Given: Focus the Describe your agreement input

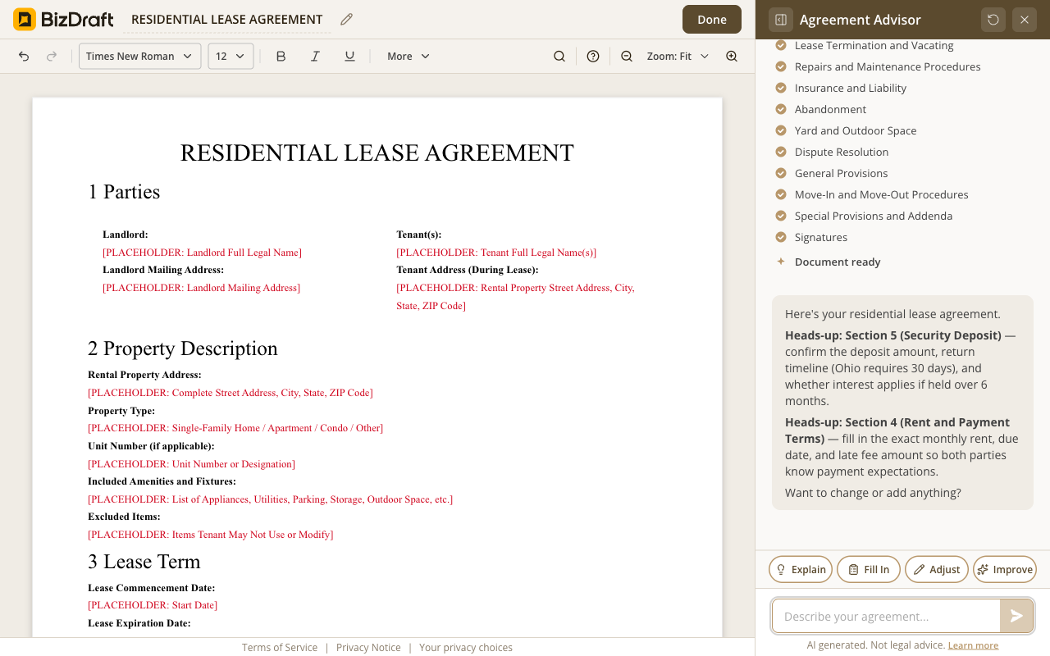Looking at the screenshot, I should 886,616.
